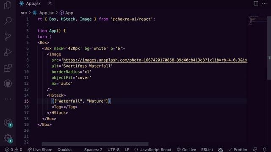
Task: Click the ESLint status item
Action: click(x=207, y=149)
